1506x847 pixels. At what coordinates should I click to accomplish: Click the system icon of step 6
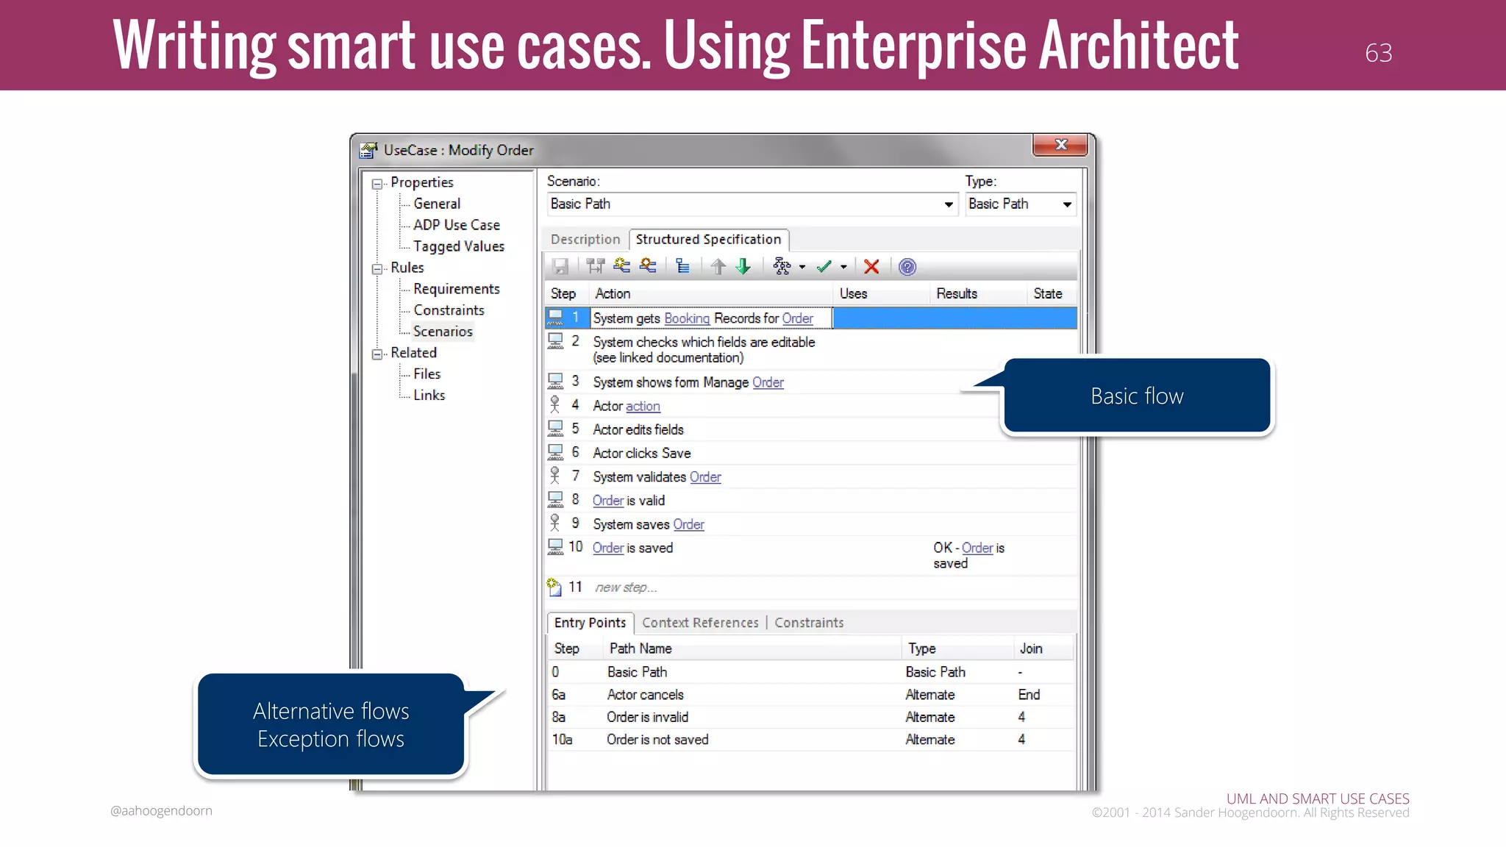(556, 452)
